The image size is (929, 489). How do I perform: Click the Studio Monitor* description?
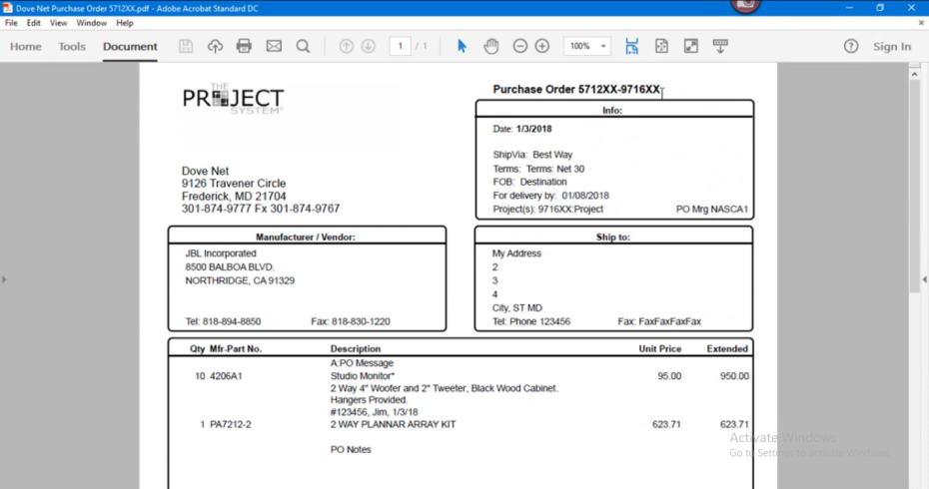click(362, 376)
